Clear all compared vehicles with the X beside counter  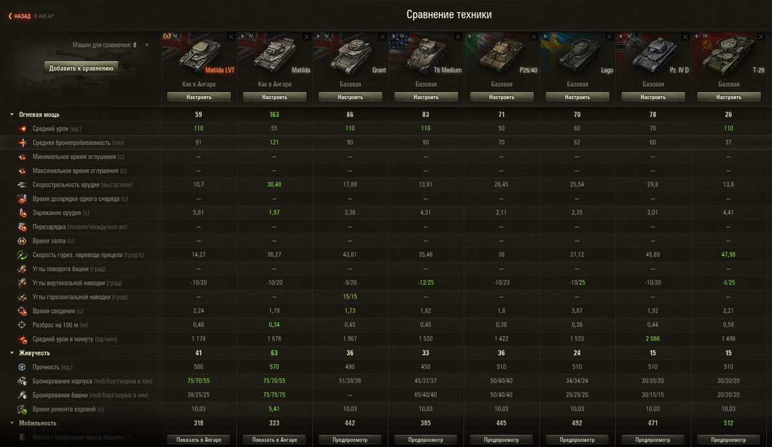click(147, 45)
